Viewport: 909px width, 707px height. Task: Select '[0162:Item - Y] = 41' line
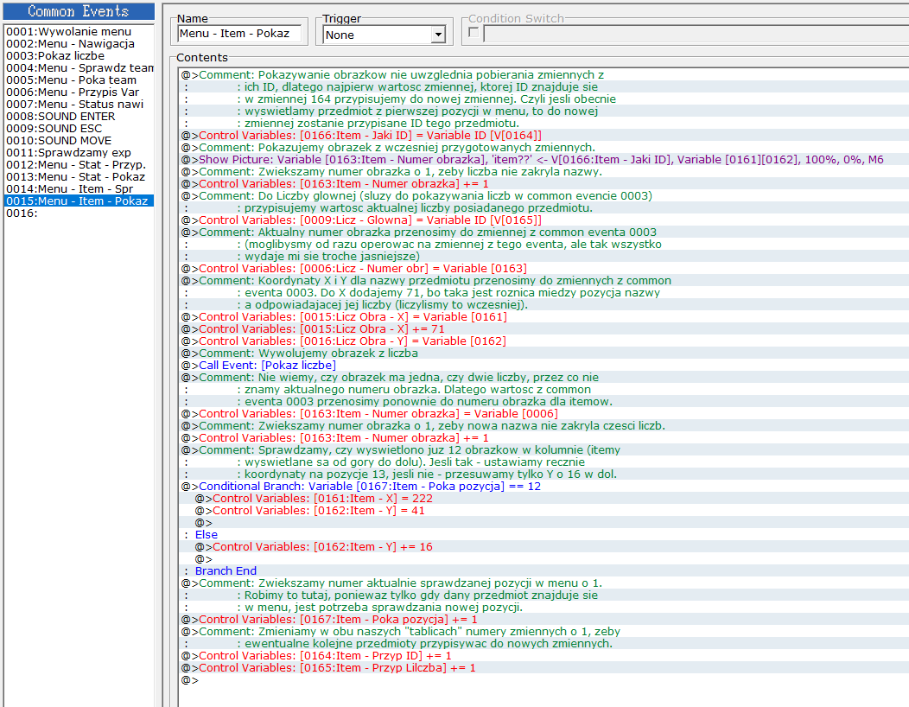pyautogui.click(x=543, y=511)
